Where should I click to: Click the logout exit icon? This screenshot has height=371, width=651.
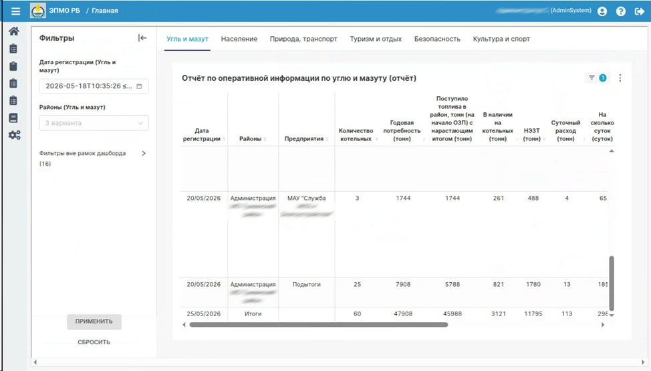click(x=640, y=11)
